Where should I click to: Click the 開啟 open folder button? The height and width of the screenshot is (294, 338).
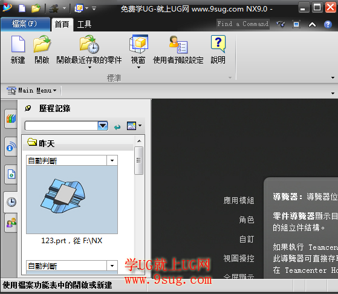tap(42, 50)
